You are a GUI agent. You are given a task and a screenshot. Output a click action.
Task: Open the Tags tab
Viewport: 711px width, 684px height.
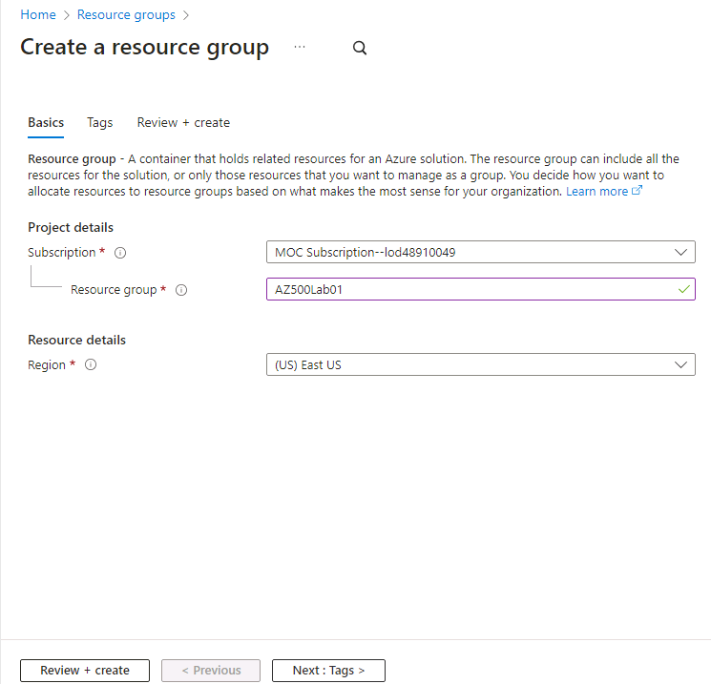coord(99,123)
